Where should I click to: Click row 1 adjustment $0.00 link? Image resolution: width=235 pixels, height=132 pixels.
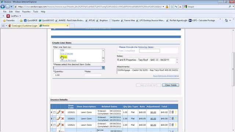[153, 112]
